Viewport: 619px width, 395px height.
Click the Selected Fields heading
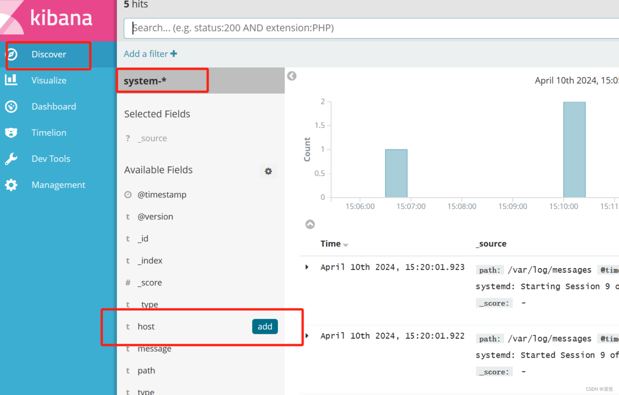tap(157, 114)
